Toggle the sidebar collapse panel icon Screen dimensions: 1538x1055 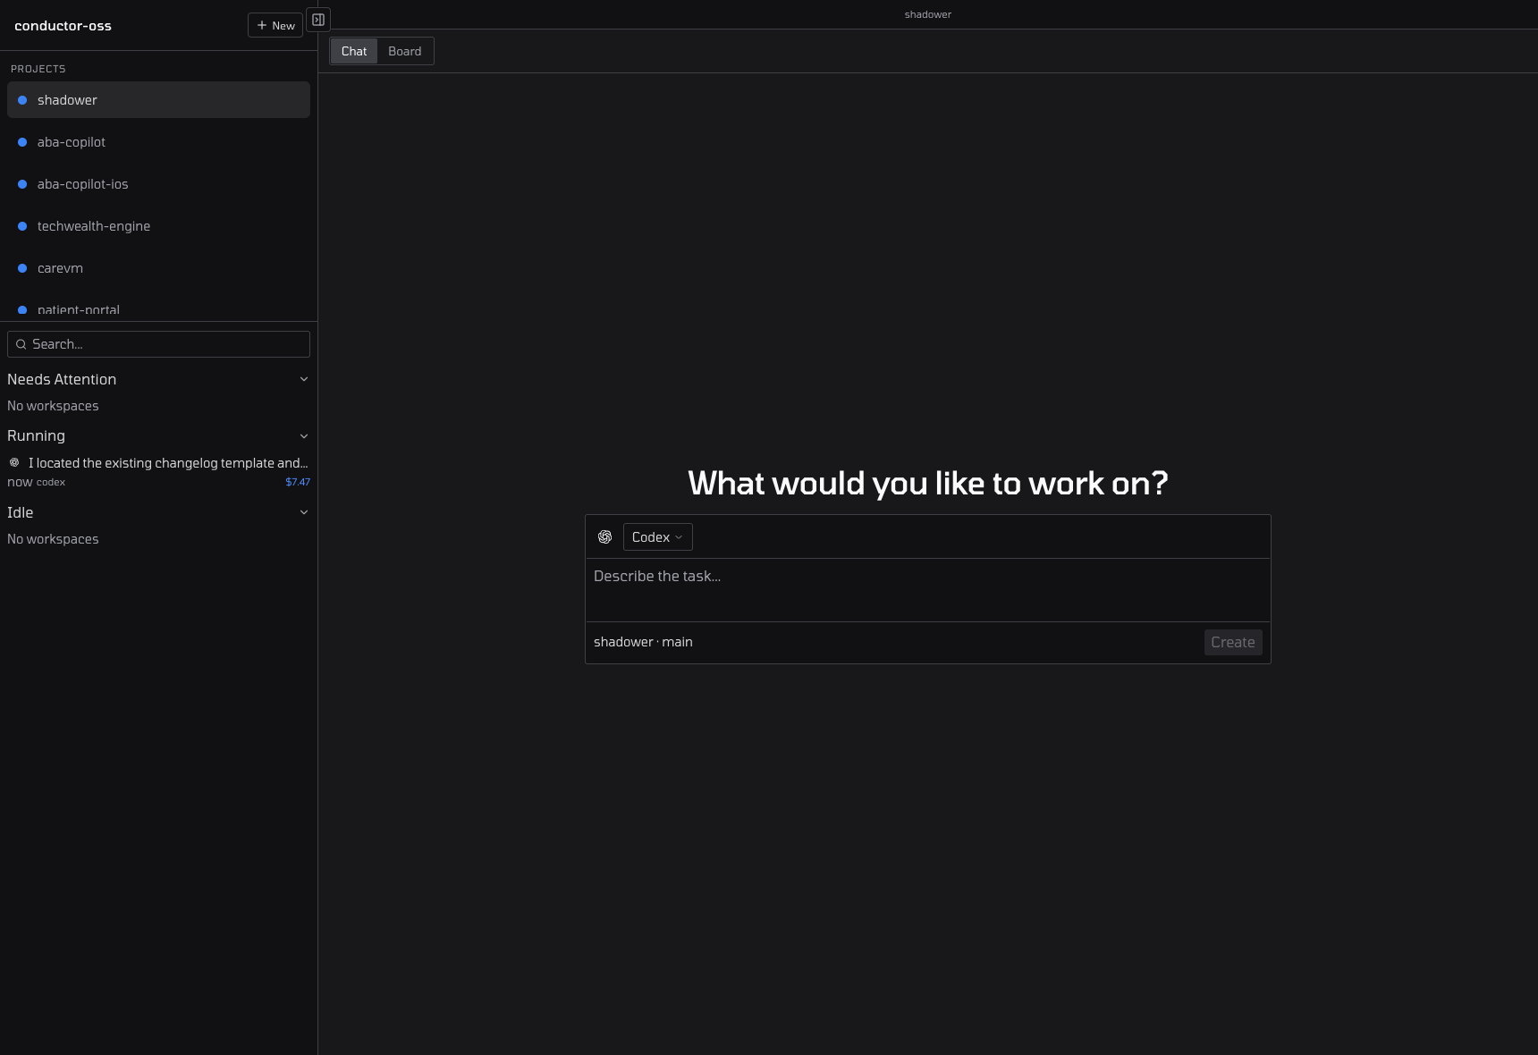click(318, 20)
